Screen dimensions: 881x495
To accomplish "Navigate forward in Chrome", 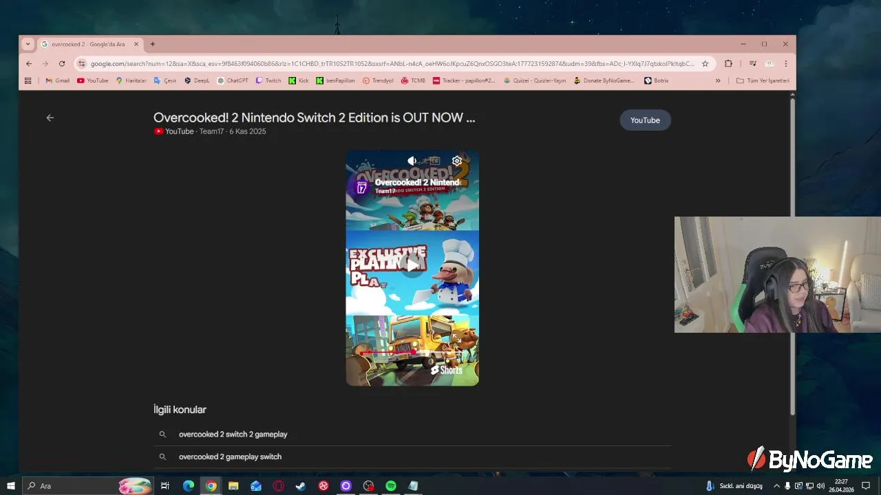I will coord(45,64).
